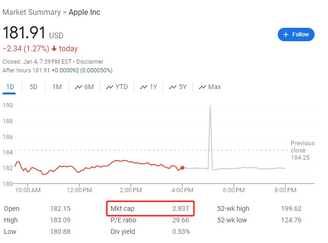The width and height of the screenshot is (328, 243).
Task: Select the 1Y chart range
Action: (149, 87)
